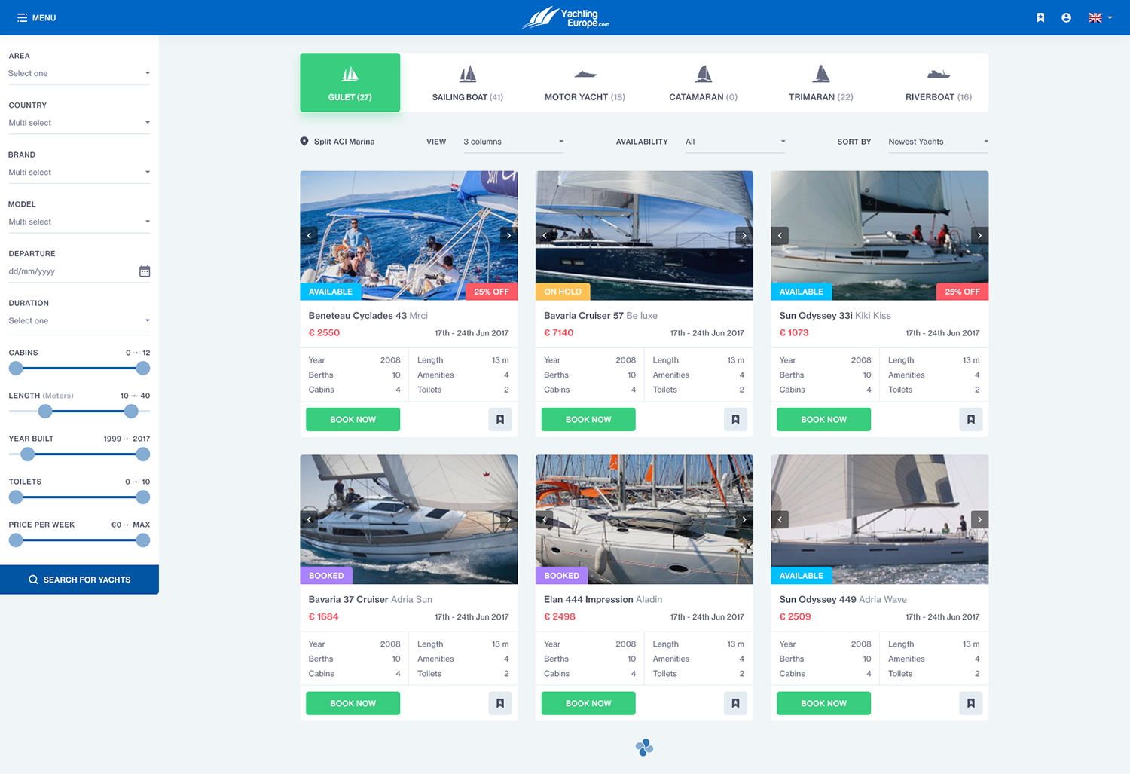1130x774 pixels.
Task: Click the Length minimum slider handle
Action: point(45,411)
